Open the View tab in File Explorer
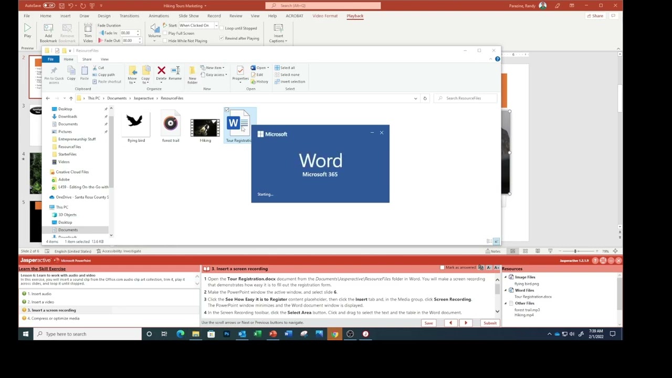Image resolution: width=672 pixels, height=378 pixels. [x=104, y=59]
